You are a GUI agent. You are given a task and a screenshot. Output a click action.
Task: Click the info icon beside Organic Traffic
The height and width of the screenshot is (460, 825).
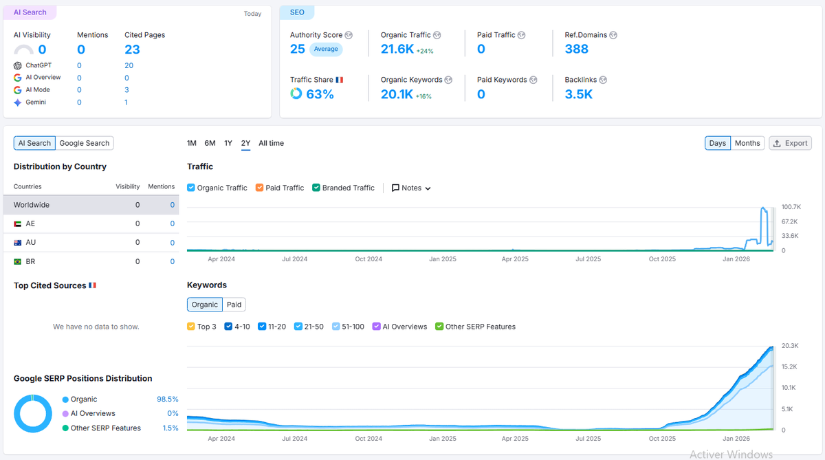pyautogui.click(x=437, y=35)
